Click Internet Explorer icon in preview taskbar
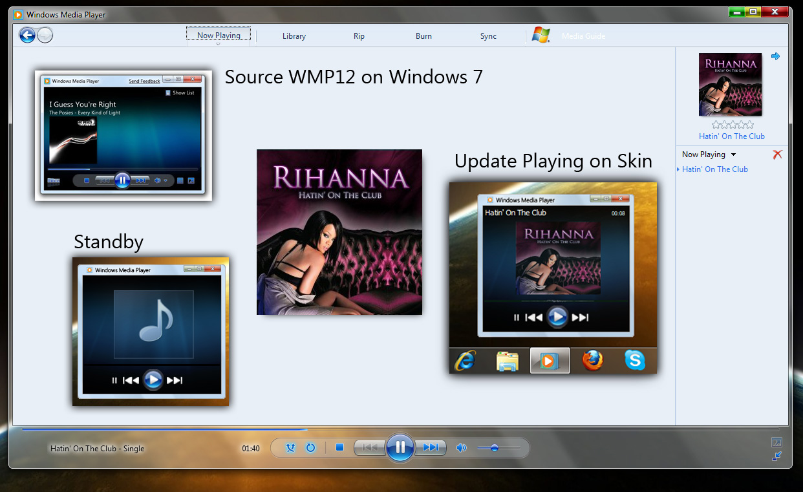Screen dimensions: 803x492 pos(465,361)
